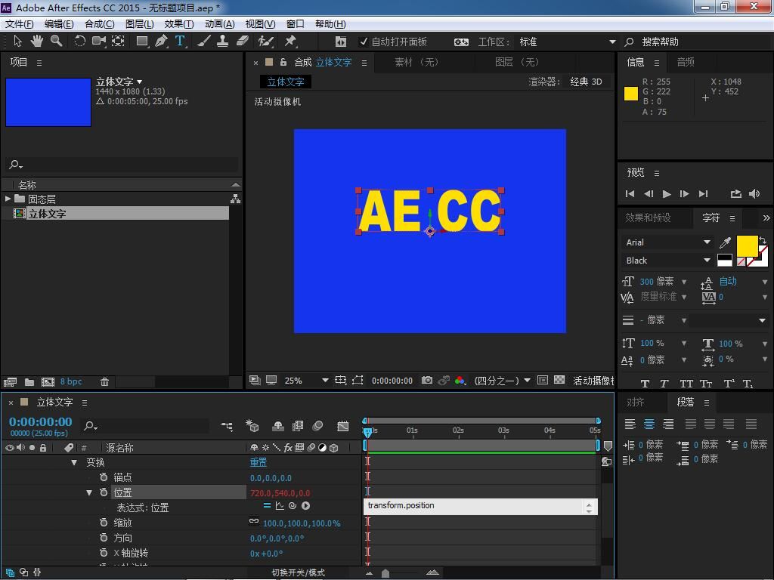The width and height of the screenshot is (774, 580).
Task: Click the snapshot camera icon in viewer
Action: click(427, 381)
